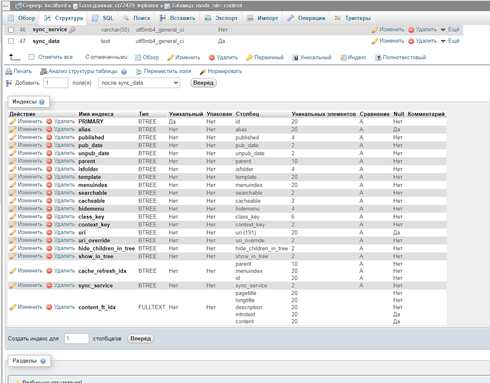The height and width of the screenshot is (383, 490).
Task: Click Первичный key icon for selected
Action: 249,58
